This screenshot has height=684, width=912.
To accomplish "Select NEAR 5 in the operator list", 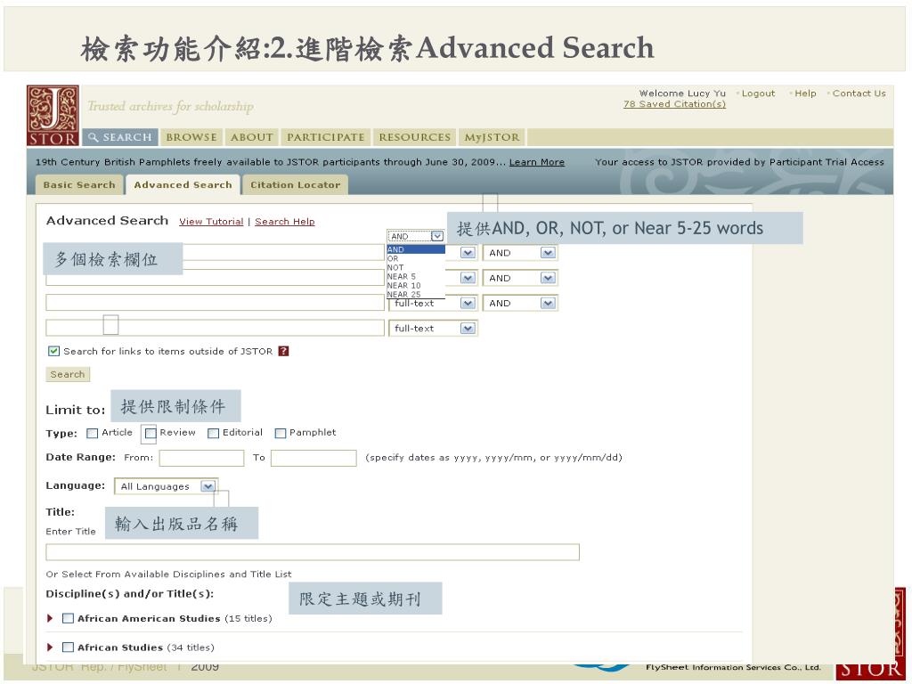I will [x=416, y=277].
